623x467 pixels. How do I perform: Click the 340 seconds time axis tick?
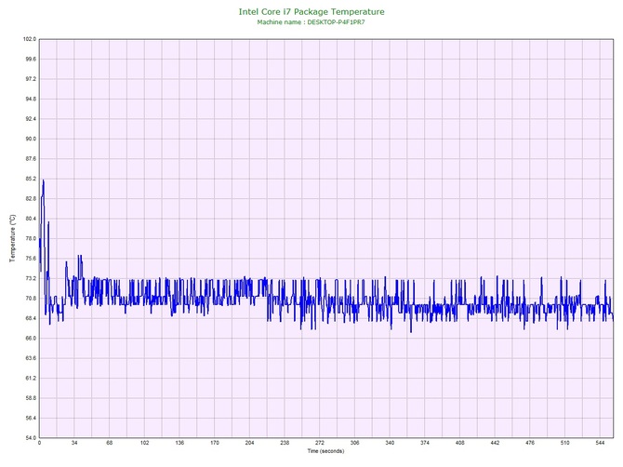pyautogui.click(x=390, y=443)
